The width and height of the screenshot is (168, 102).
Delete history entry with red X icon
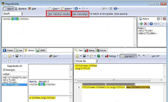coord(146,24)
